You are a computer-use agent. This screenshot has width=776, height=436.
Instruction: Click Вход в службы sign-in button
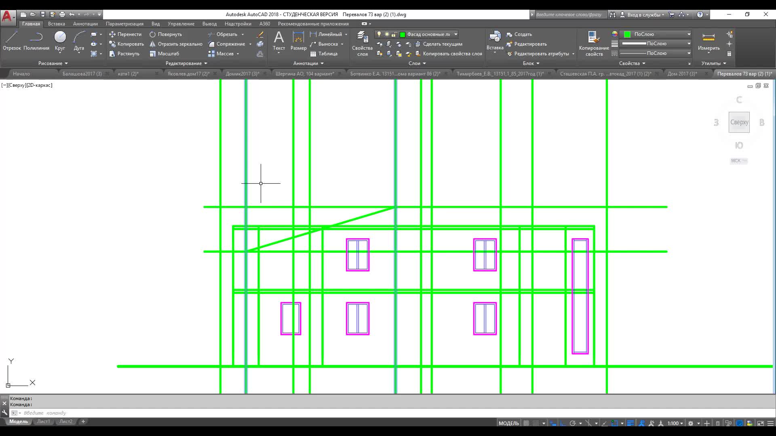(642, 15)
